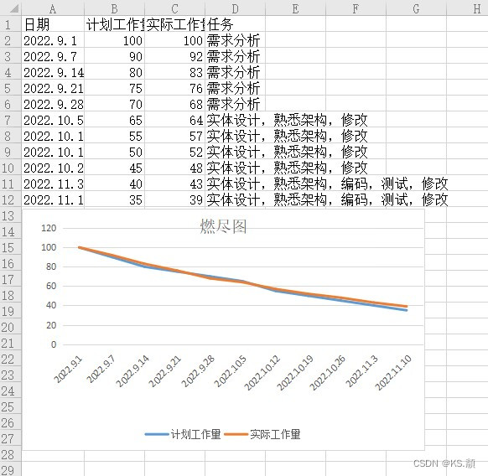
Task: Click y-axis label 0
Action: pos(54,344)
